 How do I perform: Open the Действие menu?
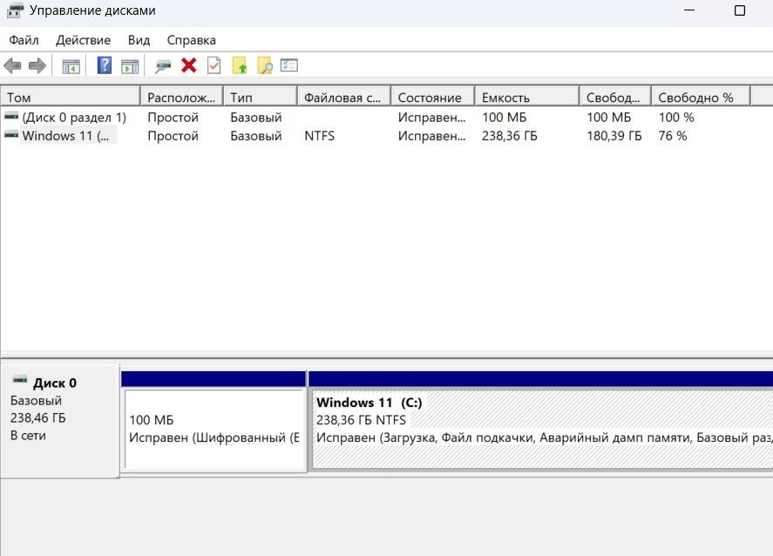click(83, 40)
